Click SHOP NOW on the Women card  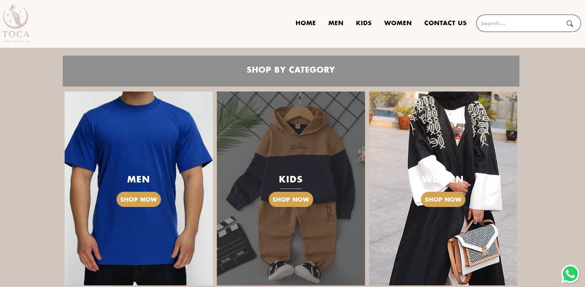tap(443, 200)
